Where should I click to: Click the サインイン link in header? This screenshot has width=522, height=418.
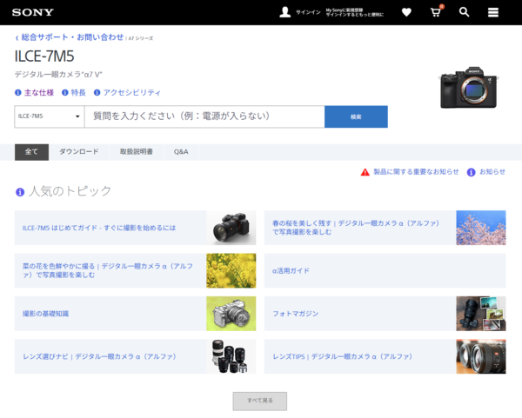(308, 12)
